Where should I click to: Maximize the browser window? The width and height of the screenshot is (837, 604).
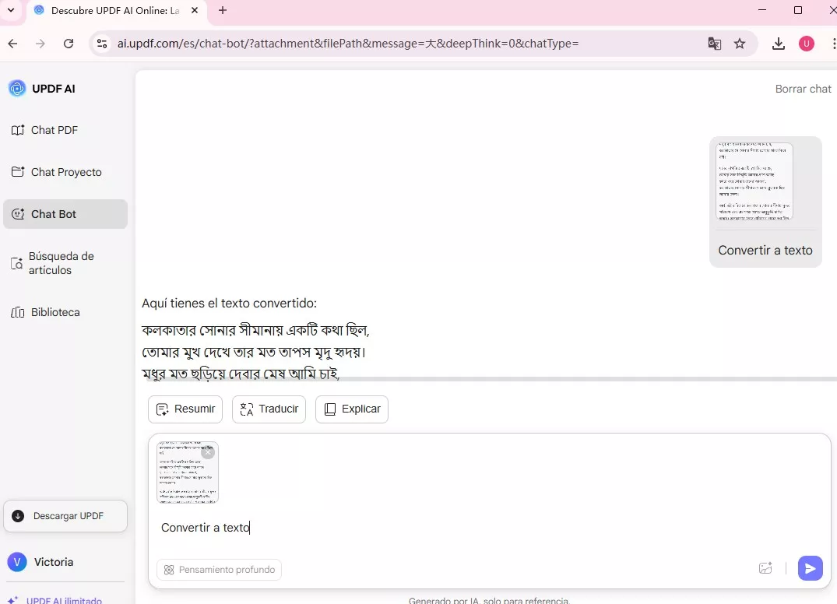[798, 10]
